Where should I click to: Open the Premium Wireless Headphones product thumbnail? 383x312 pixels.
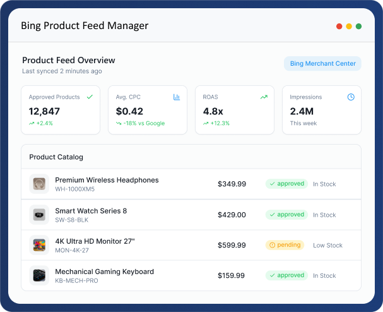click(x=39, y=184)
